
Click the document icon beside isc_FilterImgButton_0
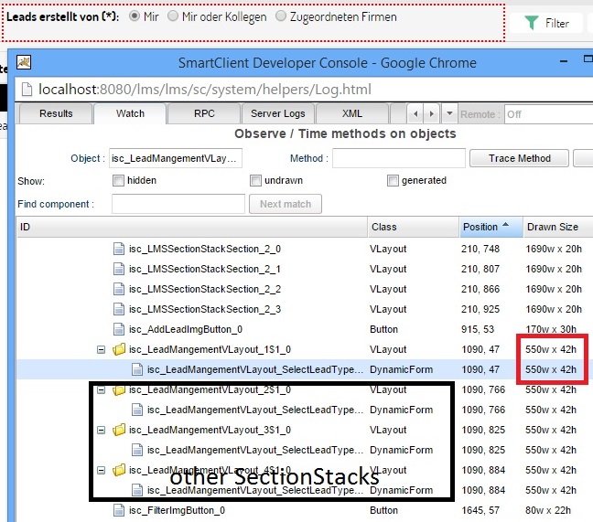(118, 510)
